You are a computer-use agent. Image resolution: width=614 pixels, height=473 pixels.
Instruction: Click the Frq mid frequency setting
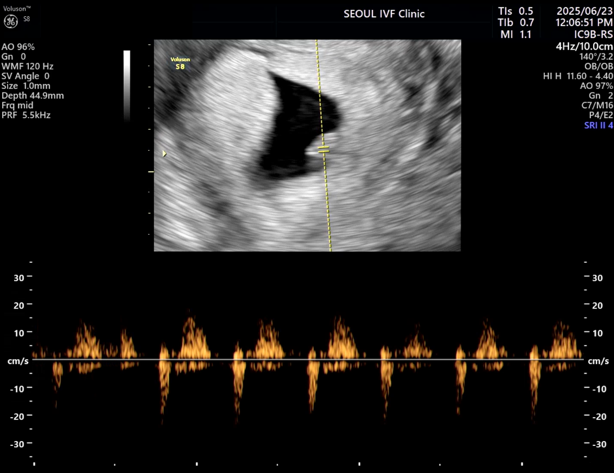pos(18,105)
